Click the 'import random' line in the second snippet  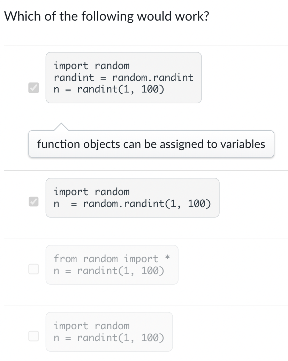(91, 192)
